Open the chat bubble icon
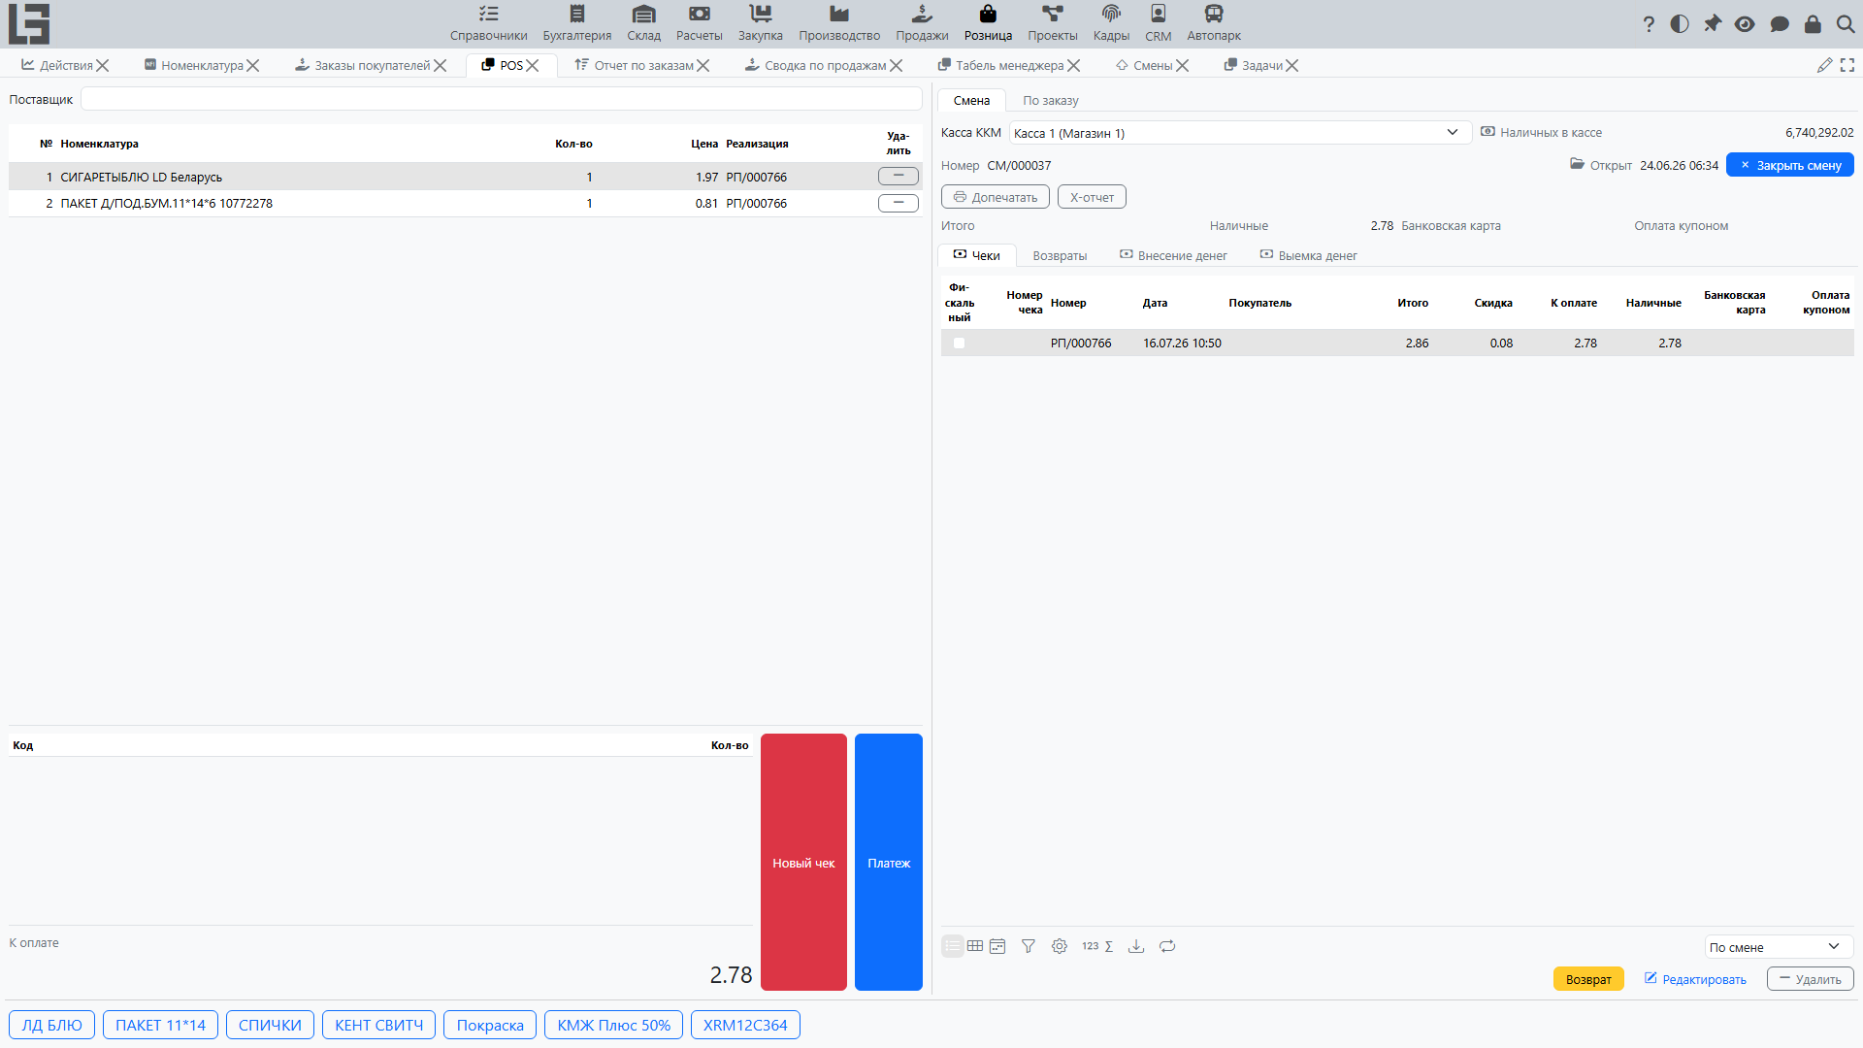Viewport: 1863px width, 1048px height. click(1779, 24)
